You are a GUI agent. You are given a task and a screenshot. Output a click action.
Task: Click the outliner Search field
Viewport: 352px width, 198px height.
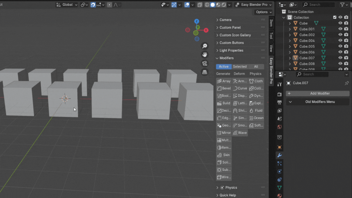(318, 5)
